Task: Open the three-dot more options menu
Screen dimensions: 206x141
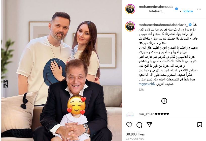Action: click(199, 9)
